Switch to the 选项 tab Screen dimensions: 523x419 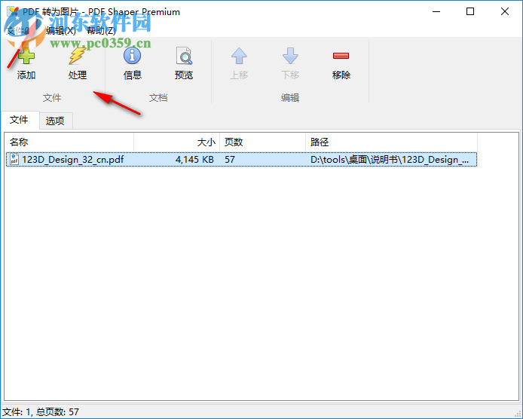point(55,121)
